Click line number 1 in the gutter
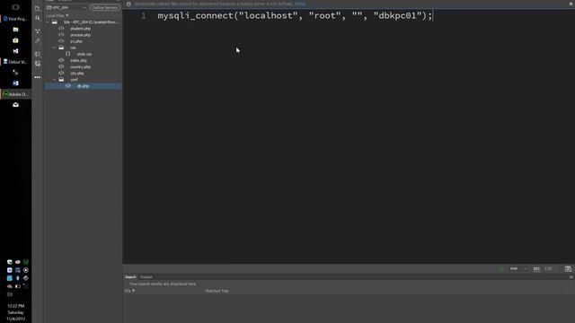 click(x=144, y=16)
